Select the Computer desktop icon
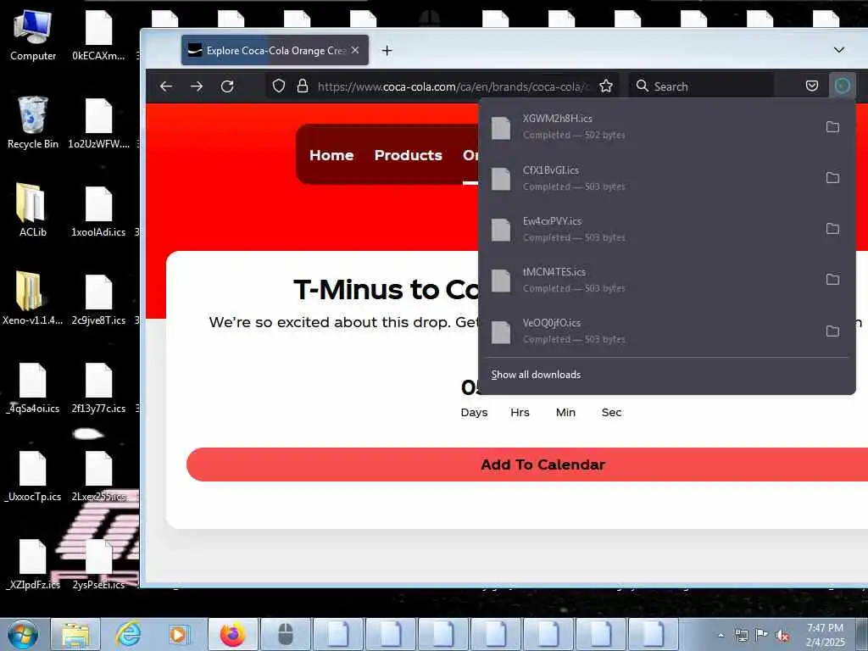 pos(33,36)
